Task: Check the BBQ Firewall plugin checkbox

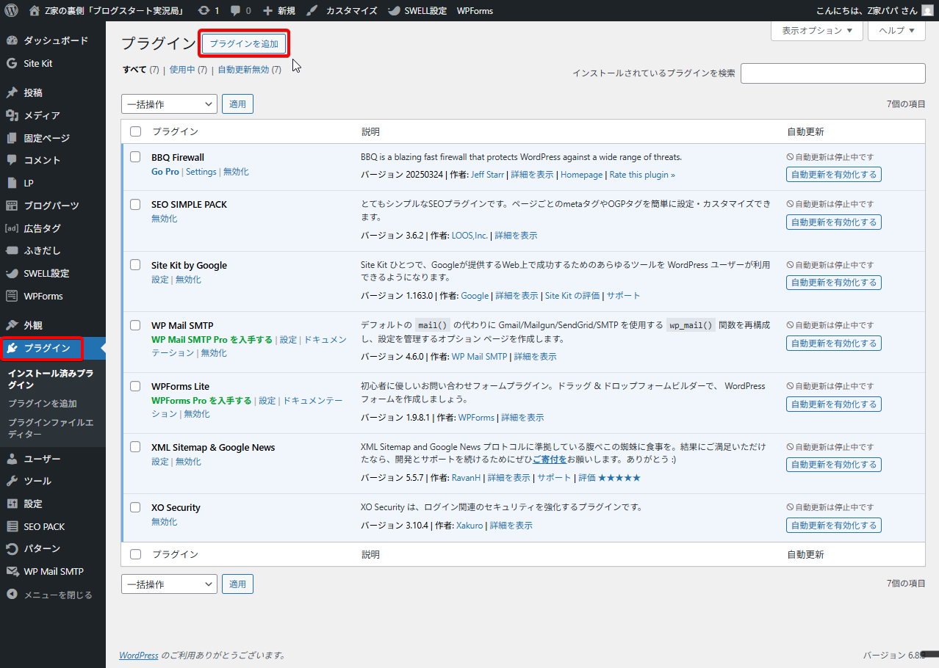Action: pos(135,157)
